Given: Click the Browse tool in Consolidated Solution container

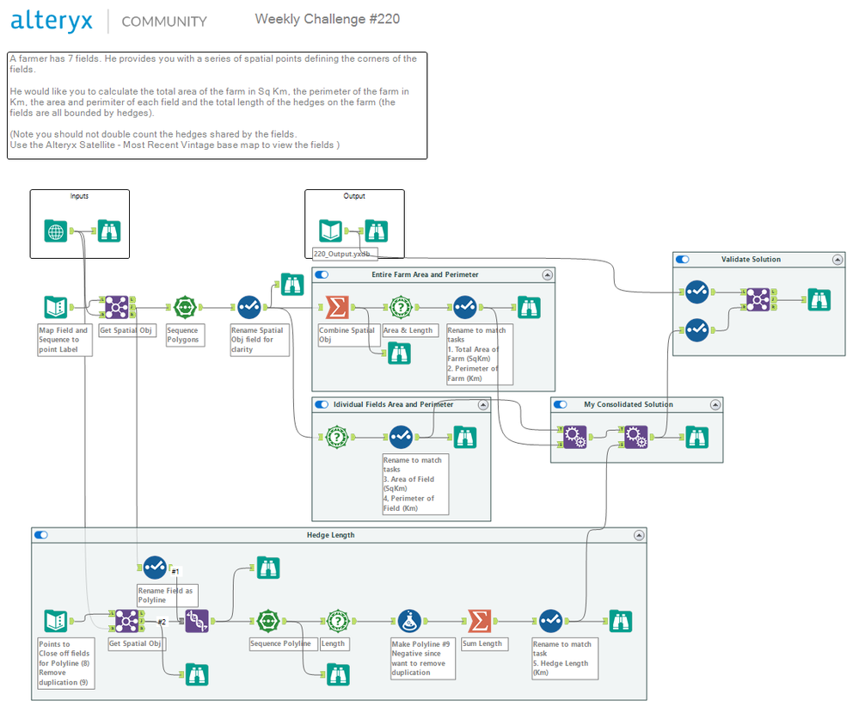Looking at the screenshot, I should click(696, 437).
